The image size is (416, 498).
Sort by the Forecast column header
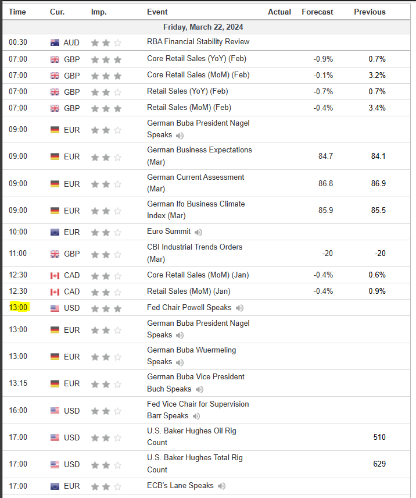[317, 12]
